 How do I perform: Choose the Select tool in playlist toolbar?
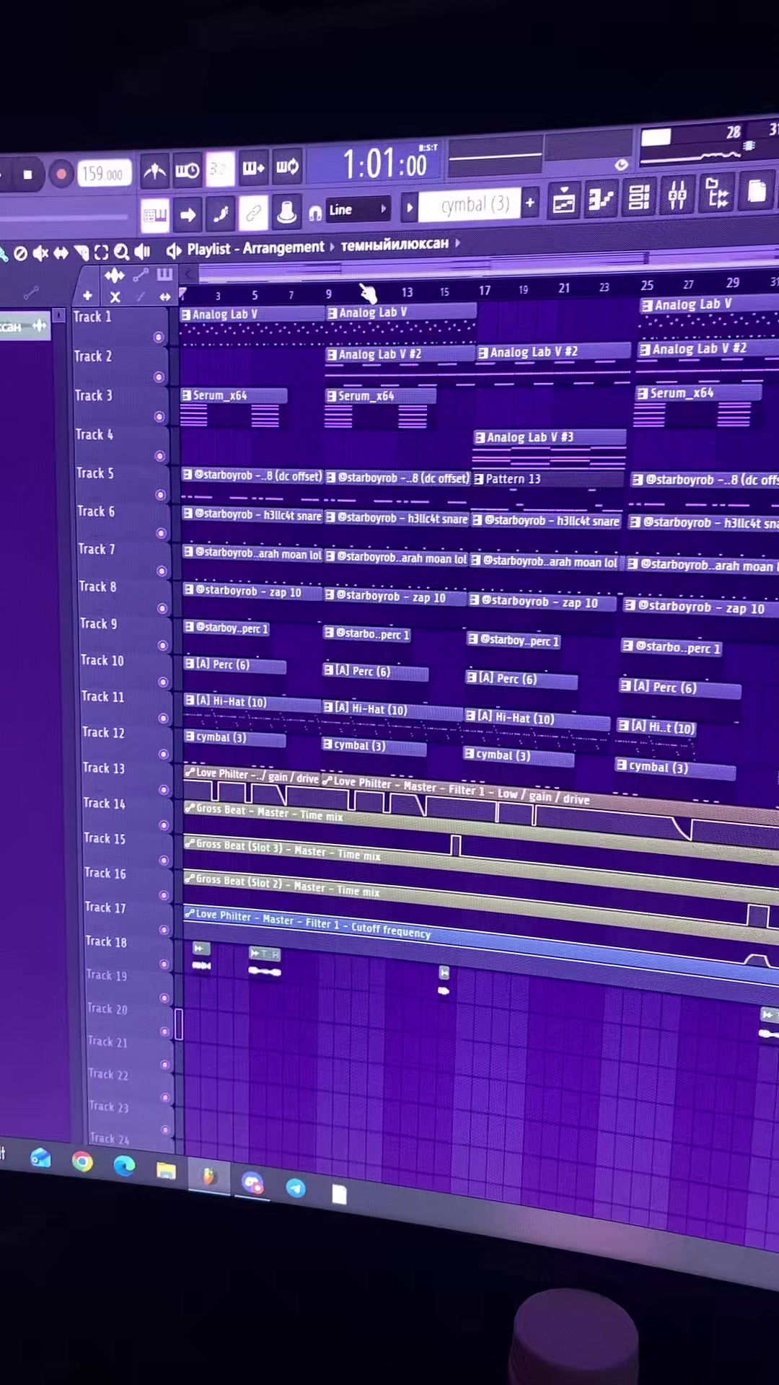tap(102, 252)
